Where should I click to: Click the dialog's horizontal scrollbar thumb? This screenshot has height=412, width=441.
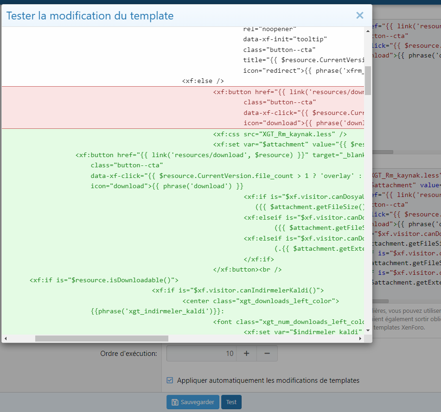pos(102,338)
